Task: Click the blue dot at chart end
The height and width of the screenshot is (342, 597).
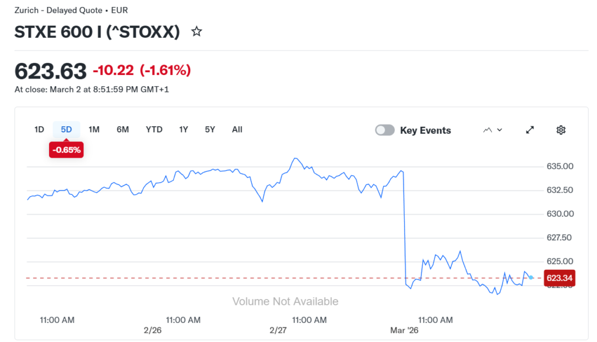Action: 531,277
